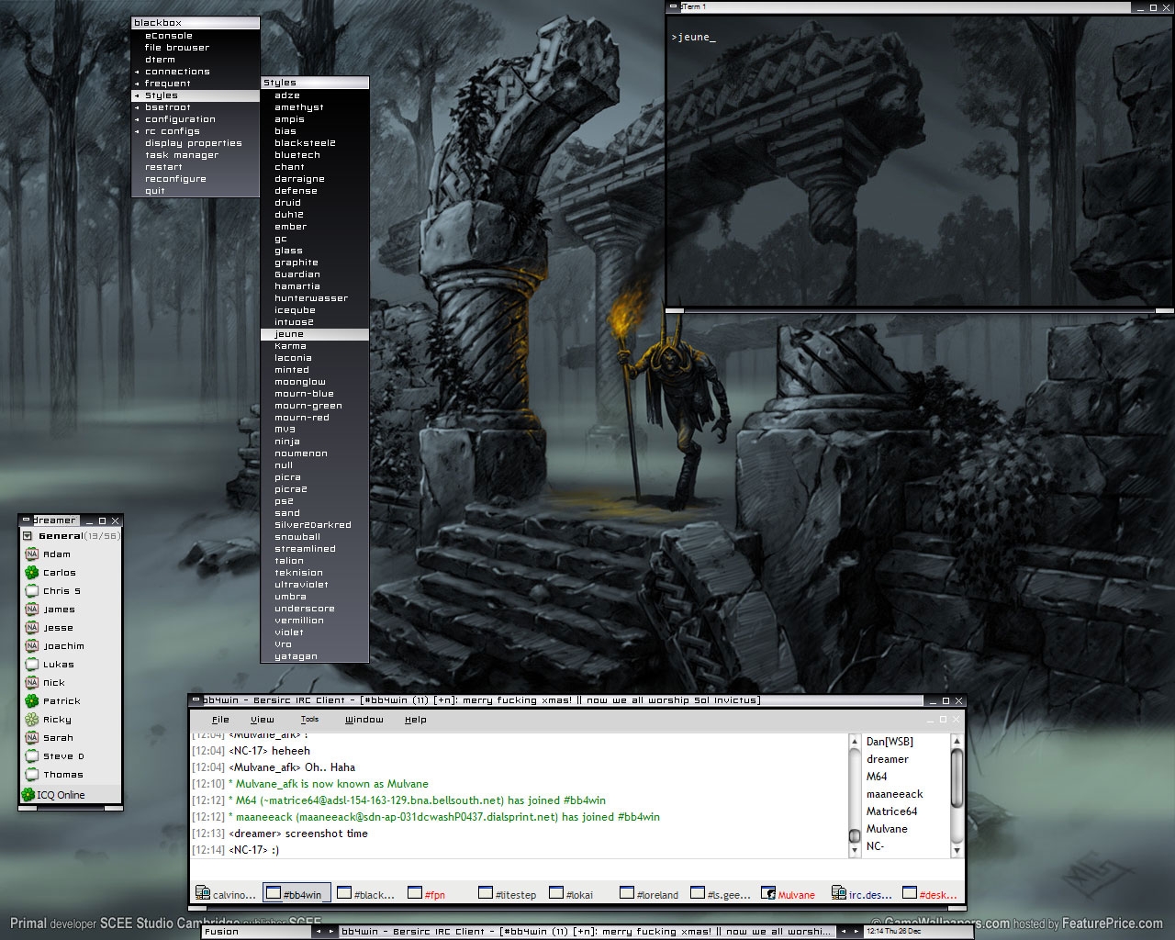Screen dimensions: 1175x940
Task: Click the dTerm terminal prompt line
Action: coord(693,38)
